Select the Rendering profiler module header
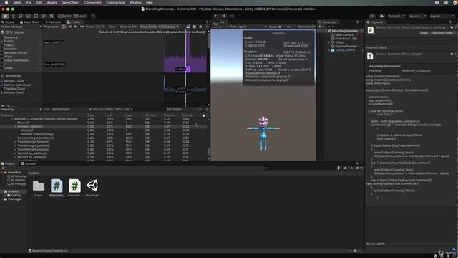The width and height of the screenshot is (458, 258). [x=14, y=76]
